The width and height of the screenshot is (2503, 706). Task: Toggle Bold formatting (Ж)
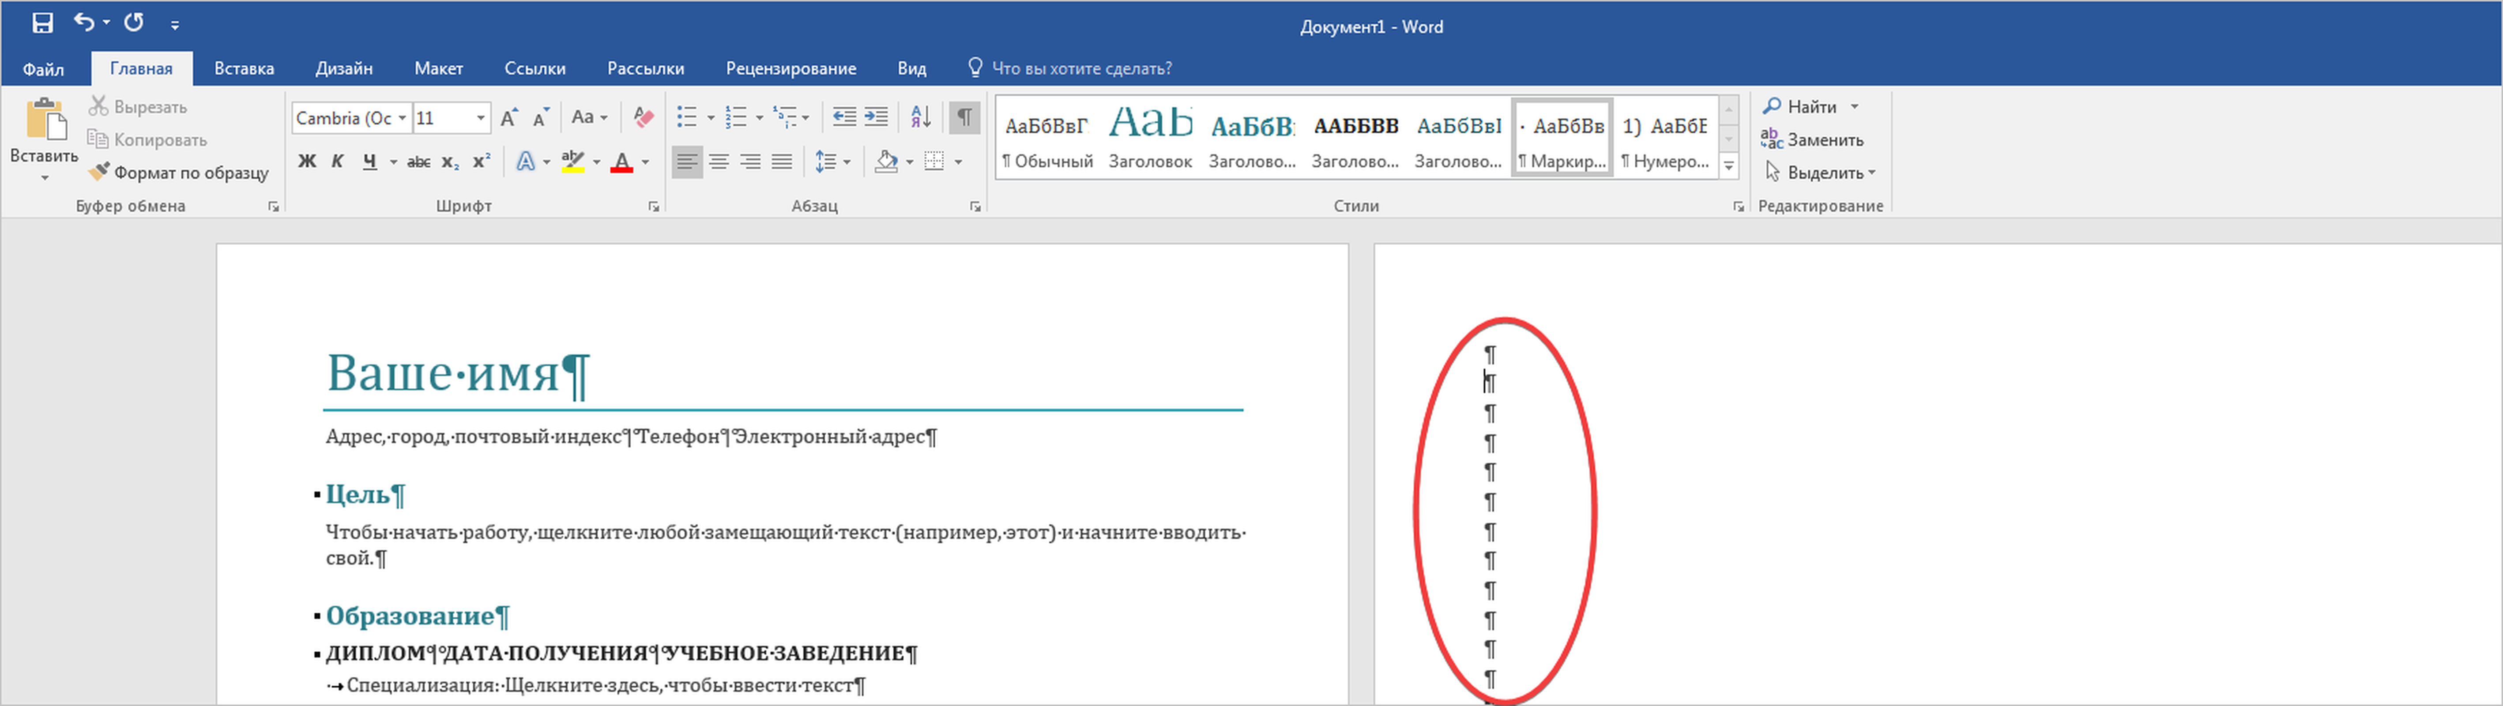(x=307, y=161)
